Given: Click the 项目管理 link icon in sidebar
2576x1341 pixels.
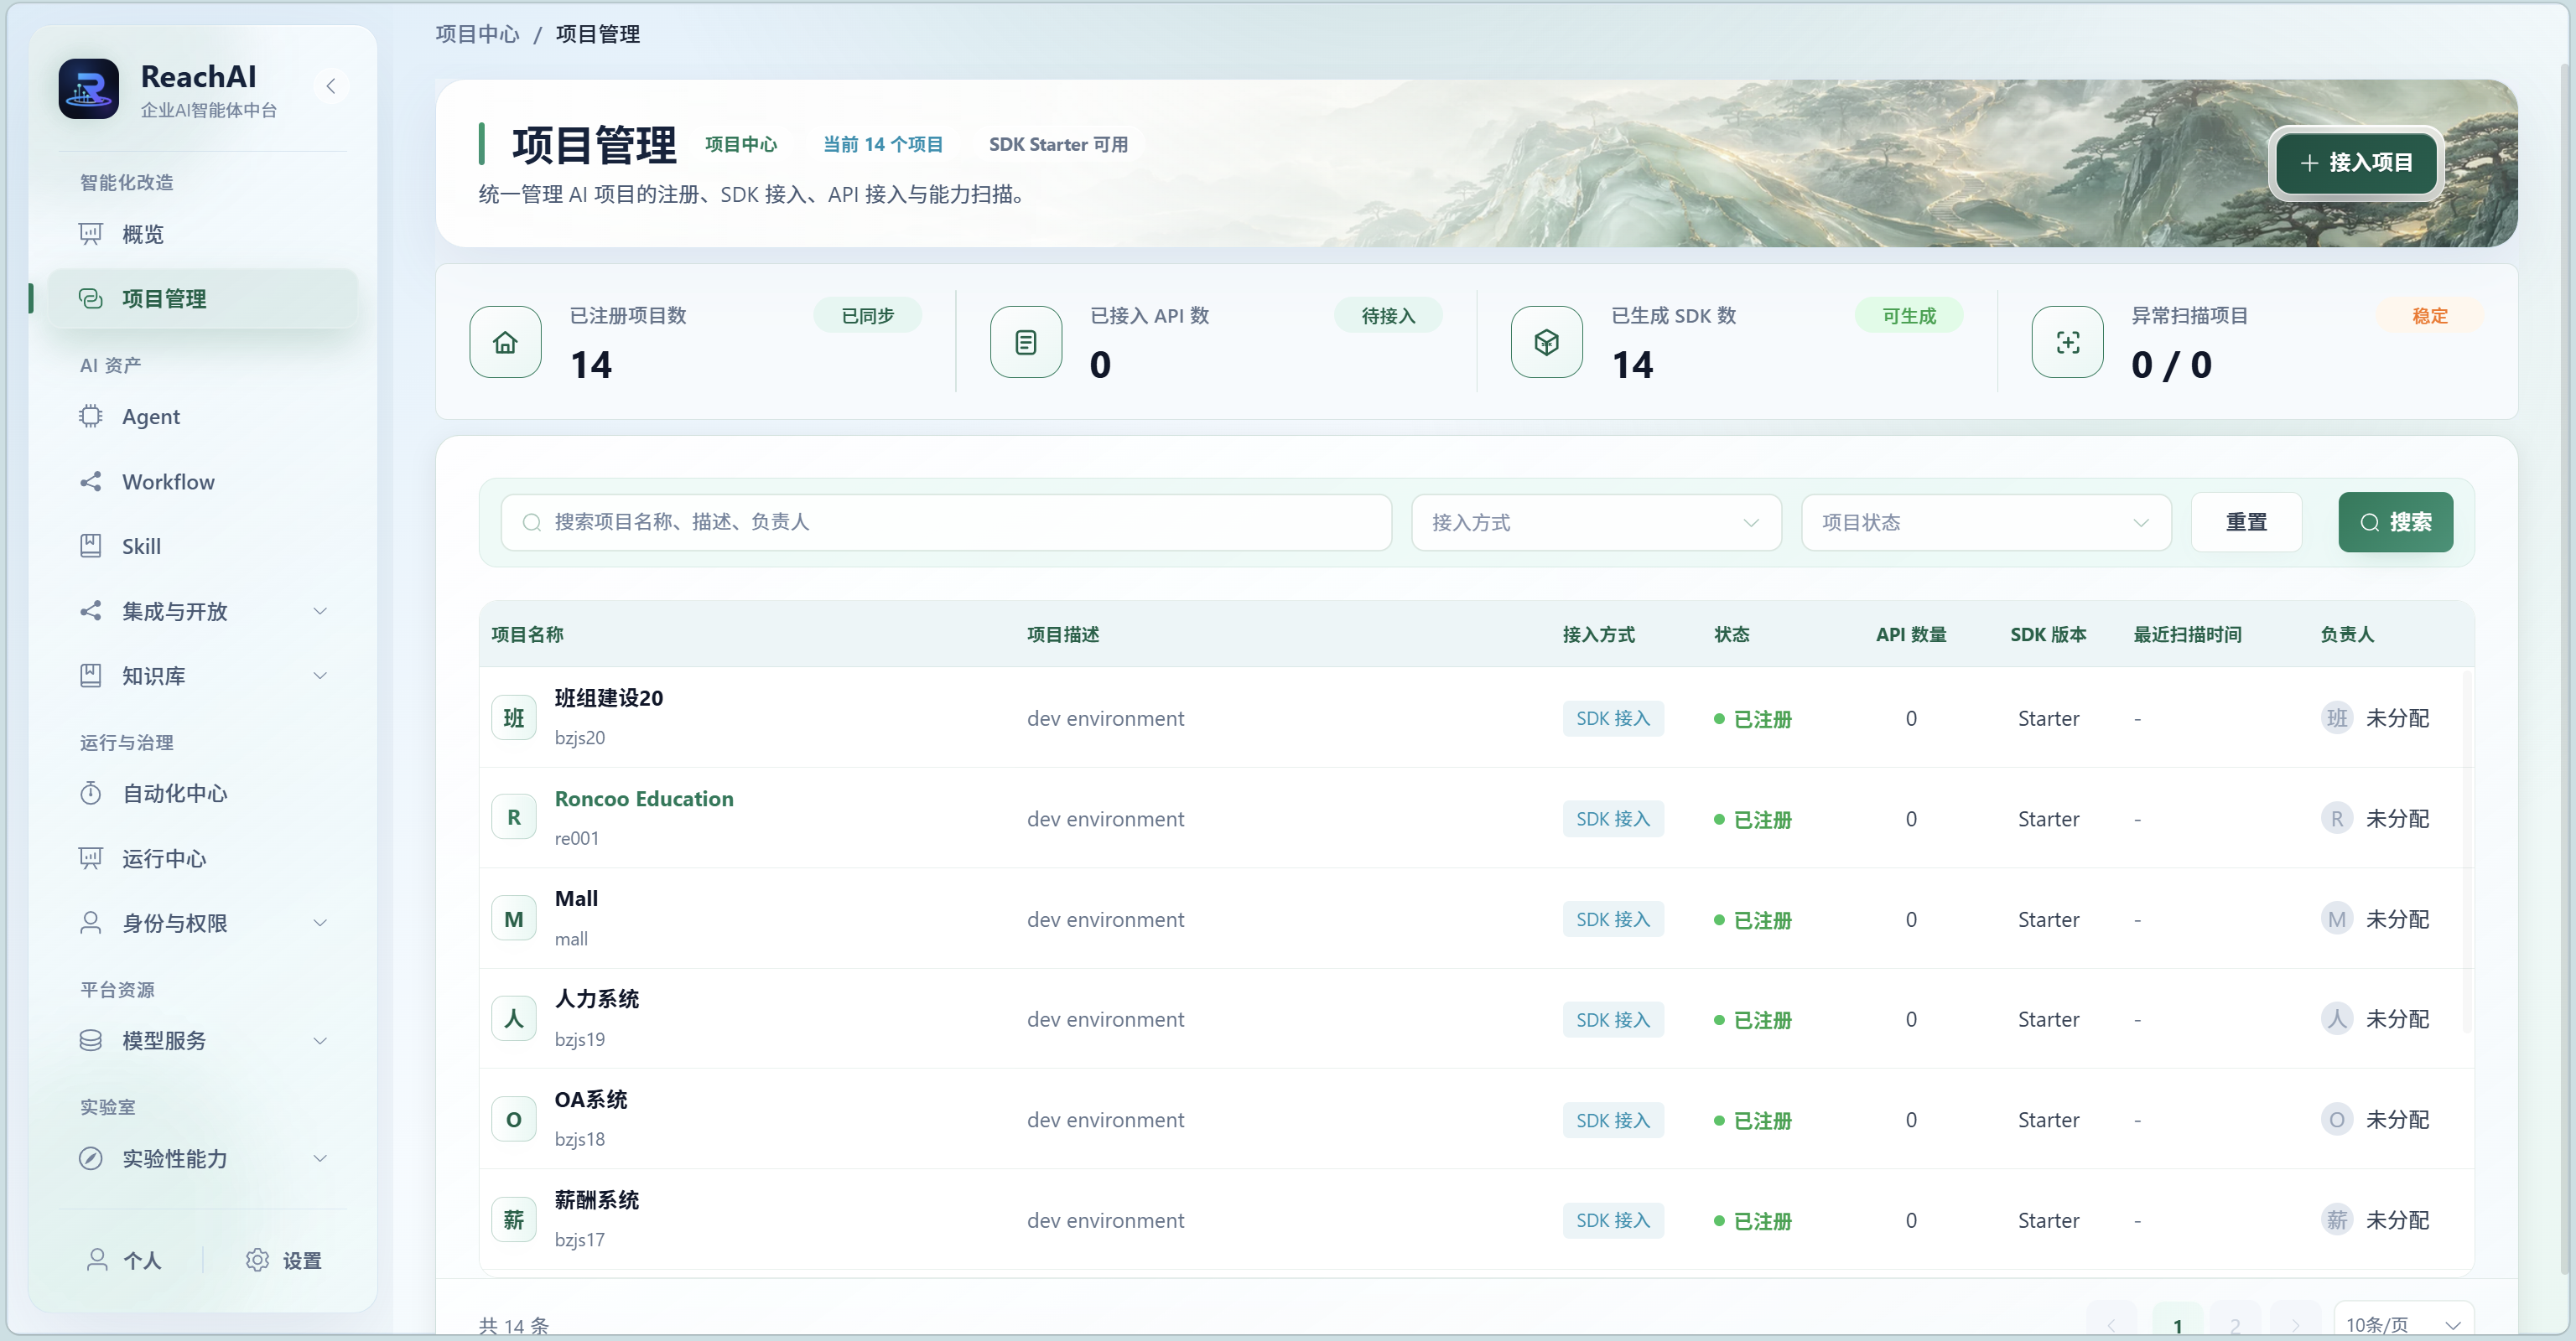Looking at the screenshot, I should [x=91, y=298].
